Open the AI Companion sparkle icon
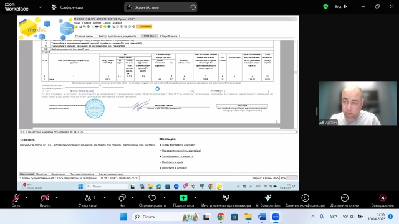Screen dimensions: 399x224 pyautogui.click(x=268, y=198)
